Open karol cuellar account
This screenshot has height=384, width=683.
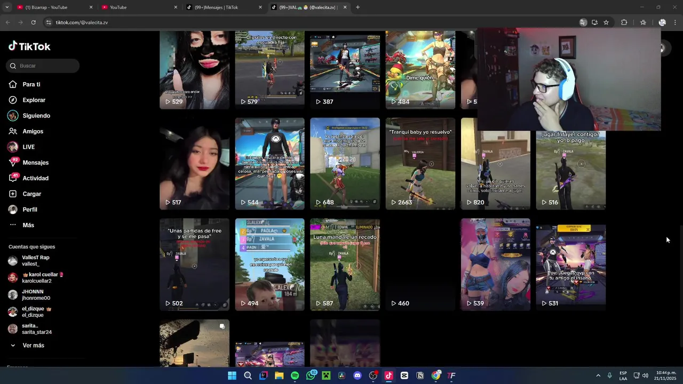(36, 278)
